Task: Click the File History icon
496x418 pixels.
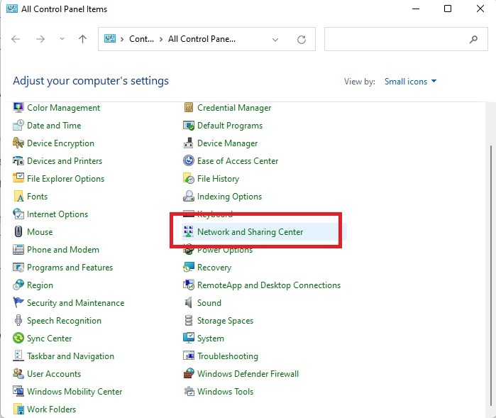Action: tap(189, 178)
